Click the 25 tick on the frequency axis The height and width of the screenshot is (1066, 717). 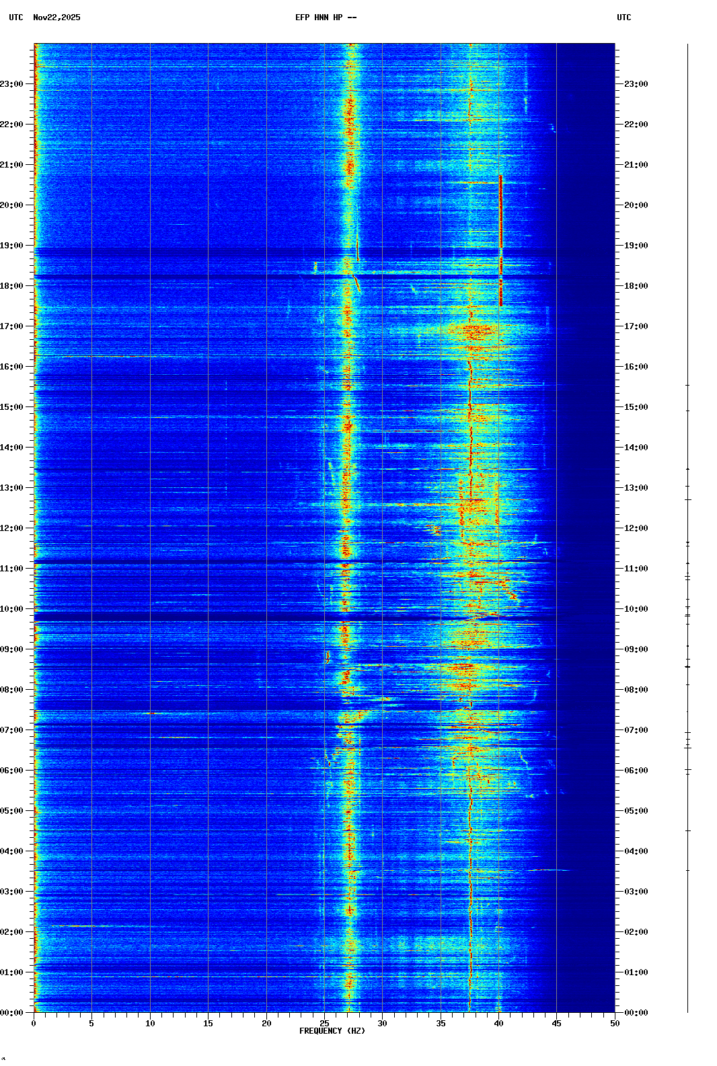click(324, 1023)
